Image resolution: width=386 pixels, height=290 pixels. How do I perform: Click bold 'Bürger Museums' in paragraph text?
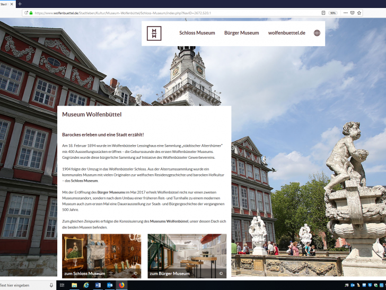click(x=111, y=192)
